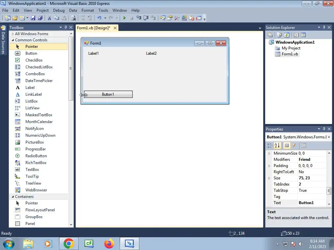The image size is (334, 250).
Task: Choose the CheckBox control in Toolbox
Action: click(38, 60)
